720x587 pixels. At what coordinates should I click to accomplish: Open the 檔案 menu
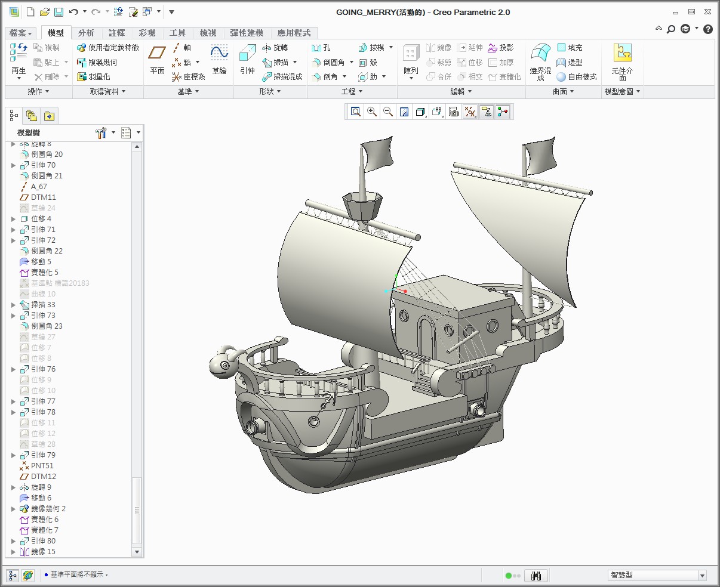[21, 33]
